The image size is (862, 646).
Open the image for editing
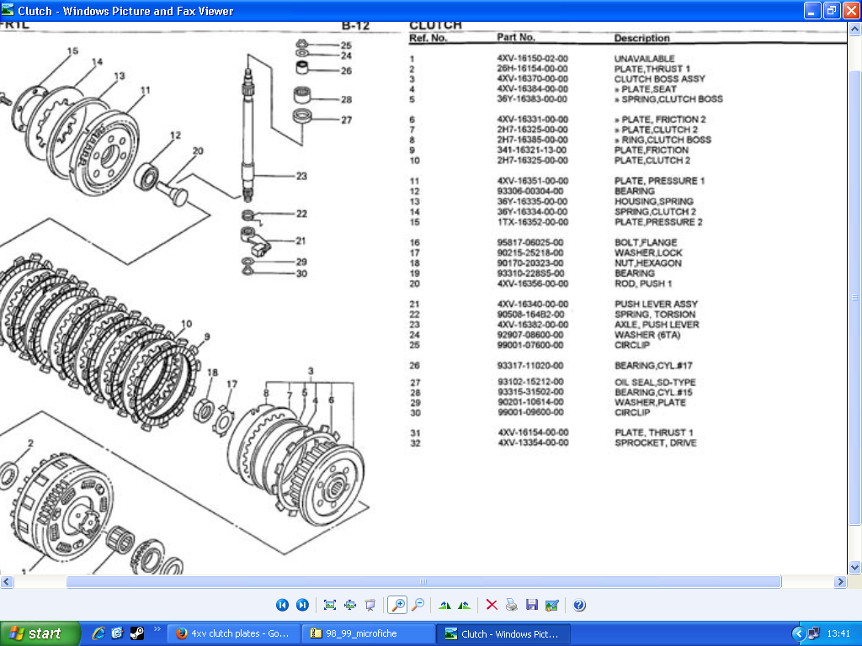tap(551, 605)
